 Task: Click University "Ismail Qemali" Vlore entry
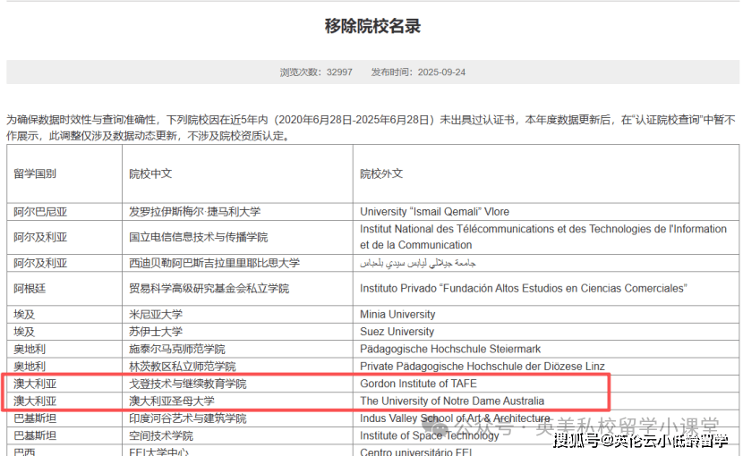(434, 212)
